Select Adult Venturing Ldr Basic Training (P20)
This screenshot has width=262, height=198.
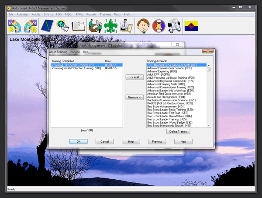176,78
